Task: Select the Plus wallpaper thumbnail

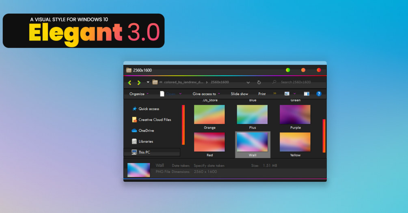Action: click(x=252, y=114)
